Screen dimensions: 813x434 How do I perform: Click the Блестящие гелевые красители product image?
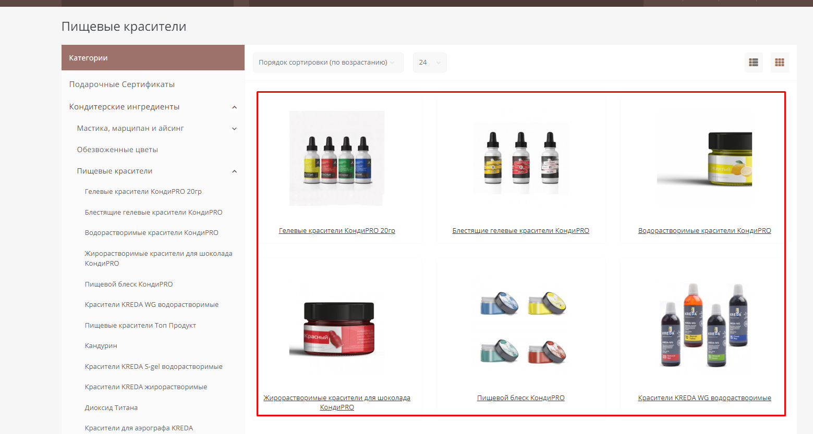pyautogui.click(x=520, y=158)
